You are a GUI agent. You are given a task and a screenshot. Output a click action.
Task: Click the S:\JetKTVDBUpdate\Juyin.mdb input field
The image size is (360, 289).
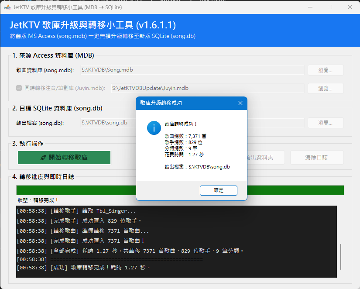208,88
